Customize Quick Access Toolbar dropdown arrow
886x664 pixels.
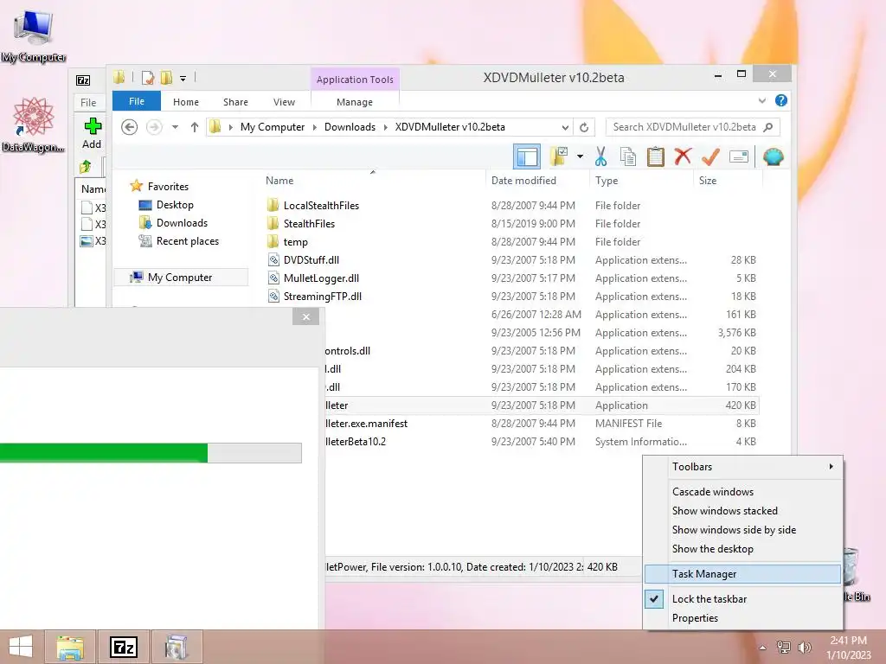pos(183,79)
